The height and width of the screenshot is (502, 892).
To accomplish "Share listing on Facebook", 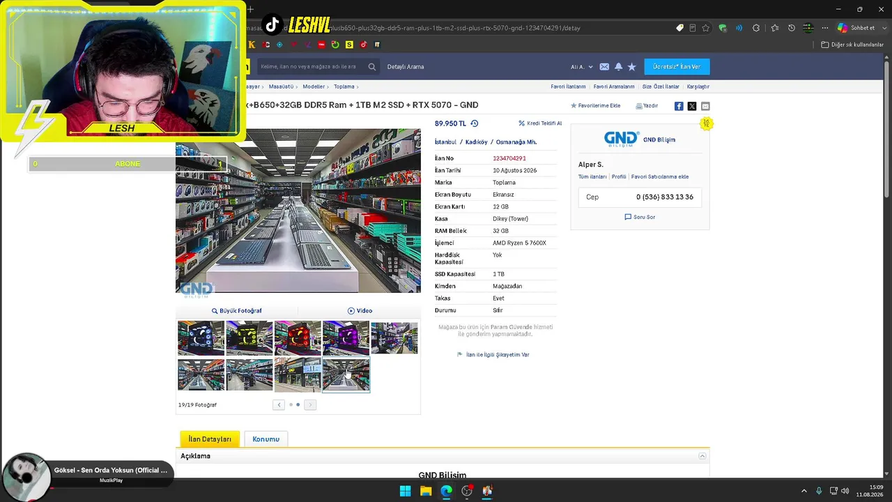I will pyautogui.click(x=679, y=106).
